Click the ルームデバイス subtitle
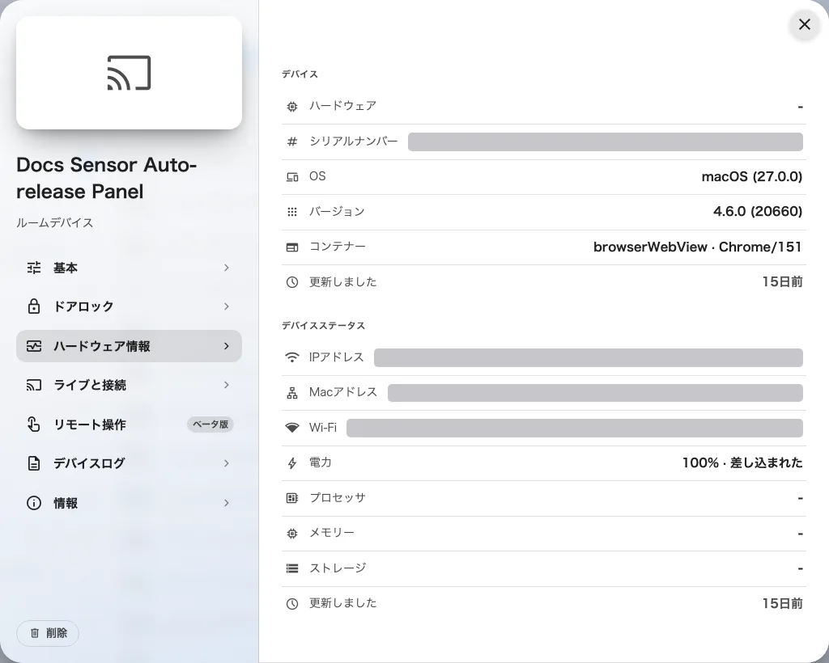This screenshot has height=663, width=829. click(54, 223)
